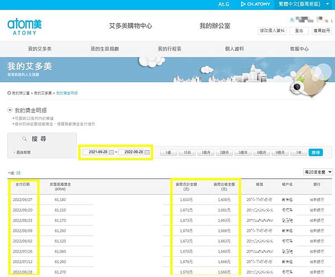The height and width of the screenshot is (277, 335).
Task: Open calendar picker for start date
Action: point(111,152)
